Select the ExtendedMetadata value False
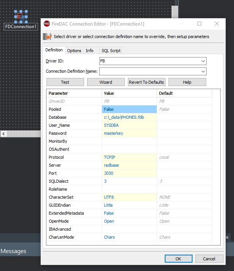The height and width of the screenshot is (271, 234). tap(129, 213)
